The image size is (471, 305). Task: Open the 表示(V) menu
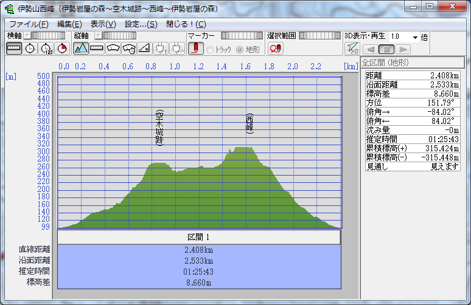point(103,24)
